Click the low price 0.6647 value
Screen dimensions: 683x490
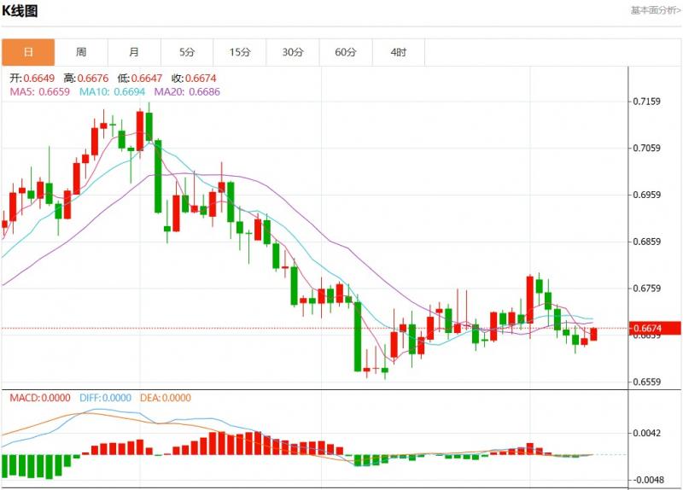(146, 79)
